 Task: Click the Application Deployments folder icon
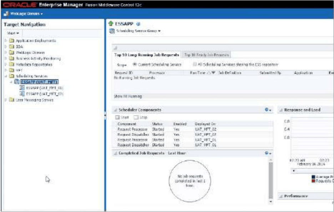point(11,41)
